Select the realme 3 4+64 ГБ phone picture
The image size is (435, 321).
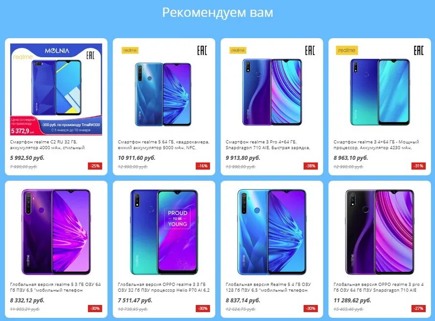coord(379,89)
